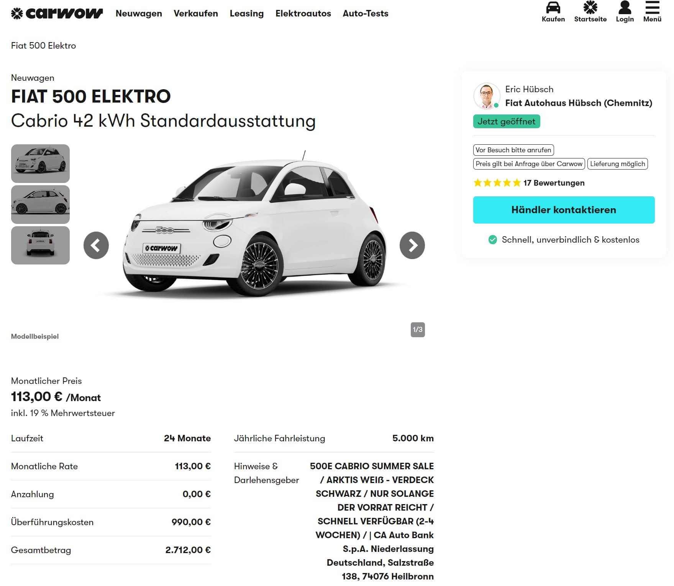Click the Monatliche Rate row value 113,00 €

click(x=193, y=466)
